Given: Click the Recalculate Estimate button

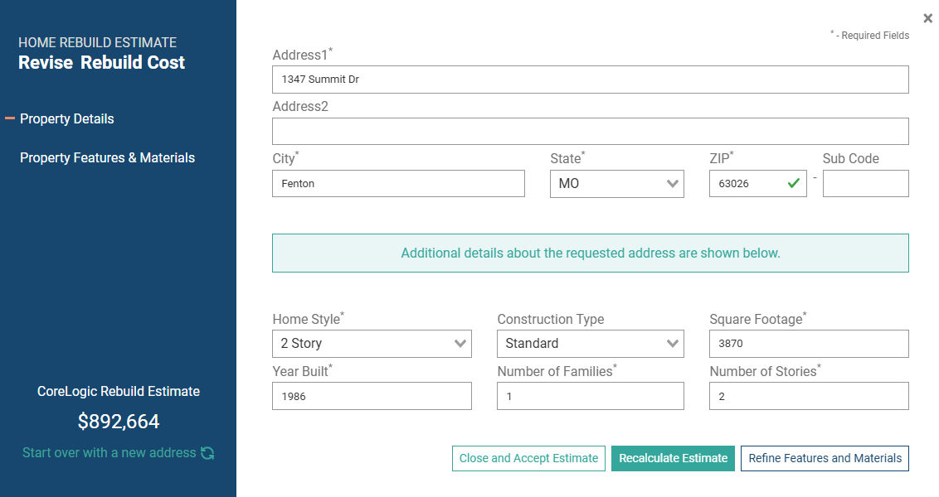Looking at the screenshot, I should tap(673, 458).
